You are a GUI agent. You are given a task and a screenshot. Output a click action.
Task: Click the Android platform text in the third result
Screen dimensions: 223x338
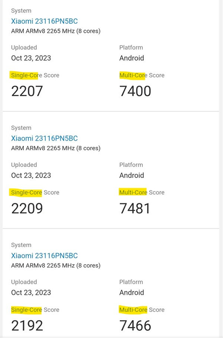tap(132, 292)
